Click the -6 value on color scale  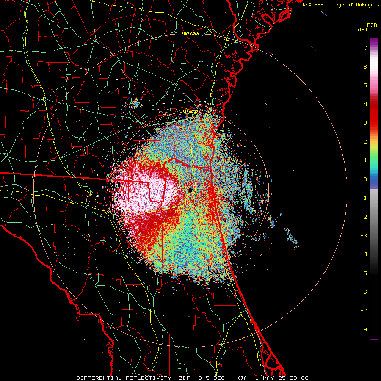(364, 292)
